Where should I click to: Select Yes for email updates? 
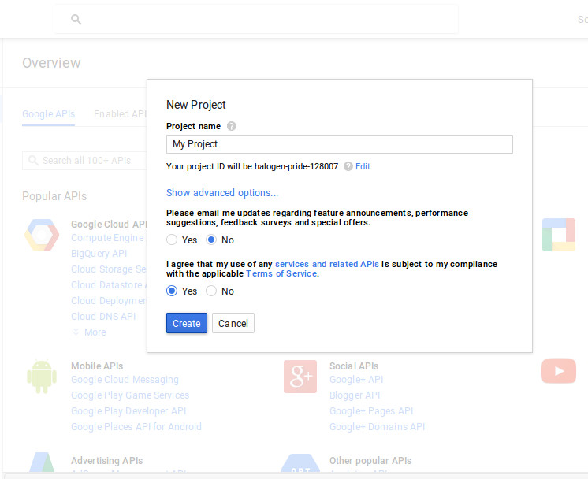pos(172,239)
